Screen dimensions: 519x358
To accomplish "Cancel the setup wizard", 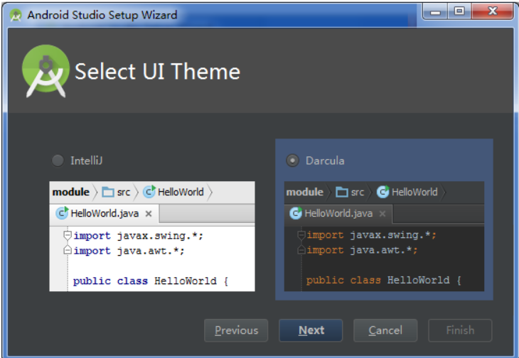I will tap(385, 330).
